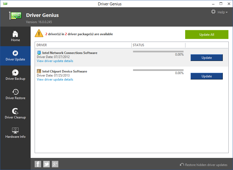Click the 0.00% value in Chipset Device row
The width and height of the screenshot is (233, 170).
pyautogui.click(x=179, y=73)
